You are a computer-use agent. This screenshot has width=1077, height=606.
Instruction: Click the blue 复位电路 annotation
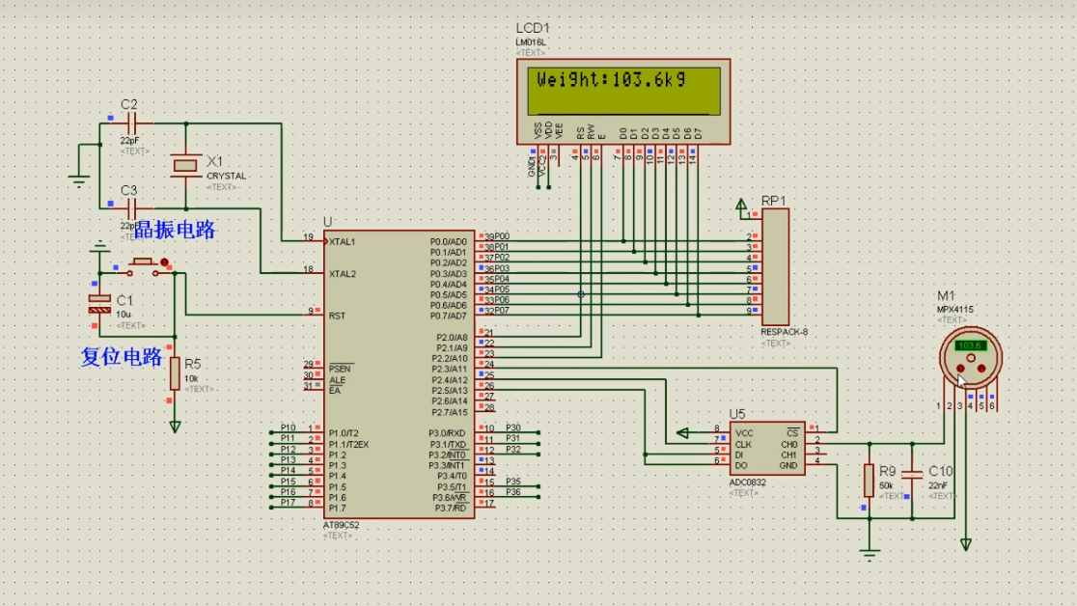coord(122,357)
